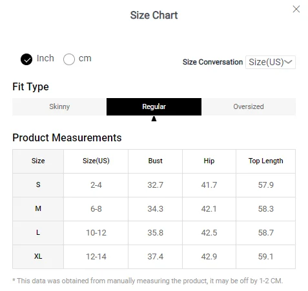Select the M size row label

(38, 208)
